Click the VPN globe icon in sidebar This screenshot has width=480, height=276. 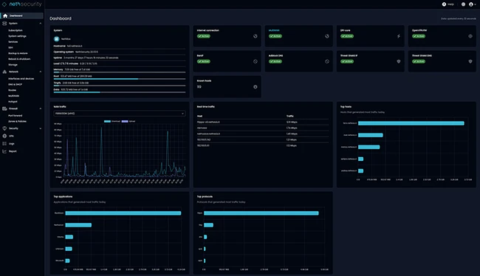click(4, 136)
